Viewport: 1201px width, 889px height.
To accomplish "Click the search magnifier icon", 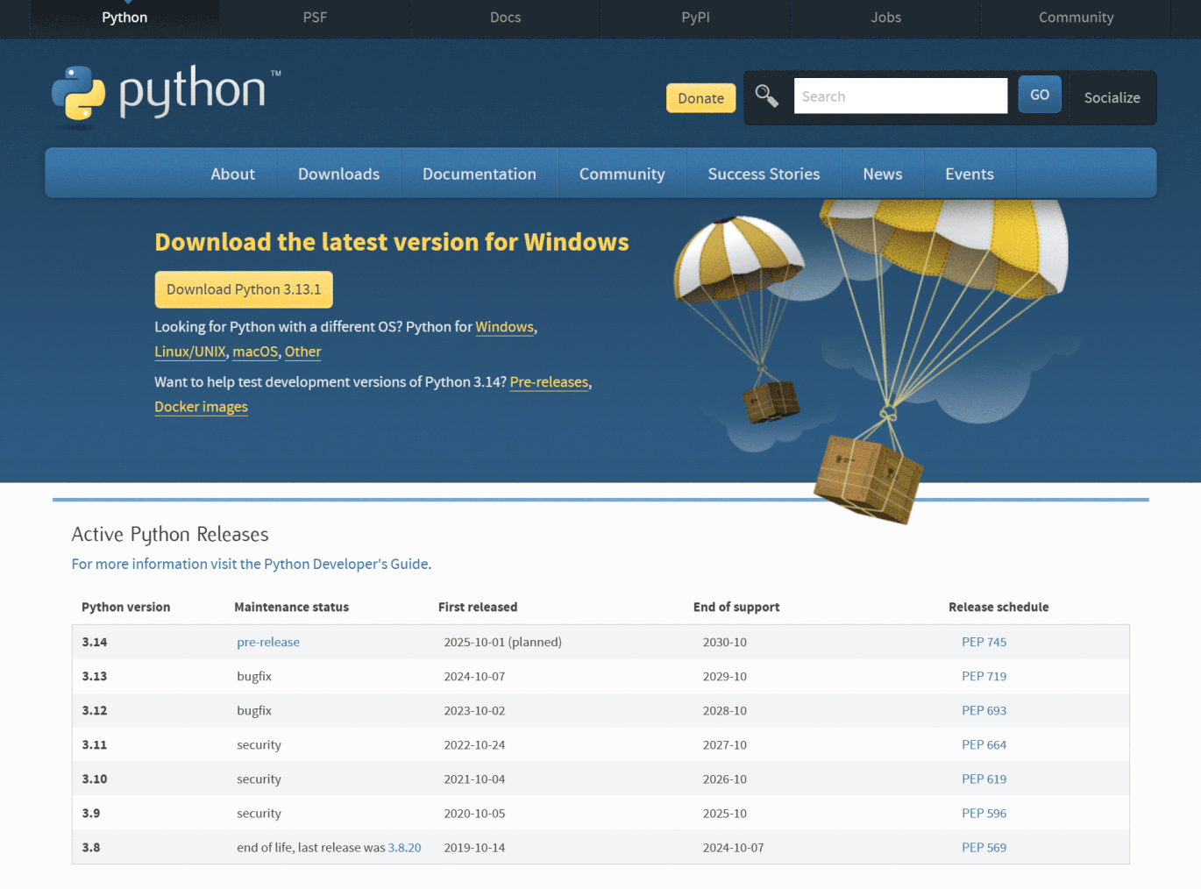I will tap(766, 96).
